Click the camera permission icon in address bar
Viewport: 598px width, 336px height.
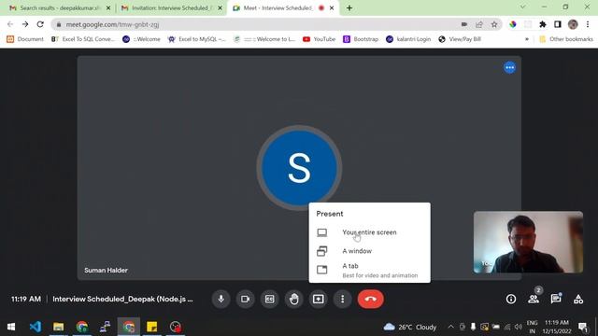point(464,24)
